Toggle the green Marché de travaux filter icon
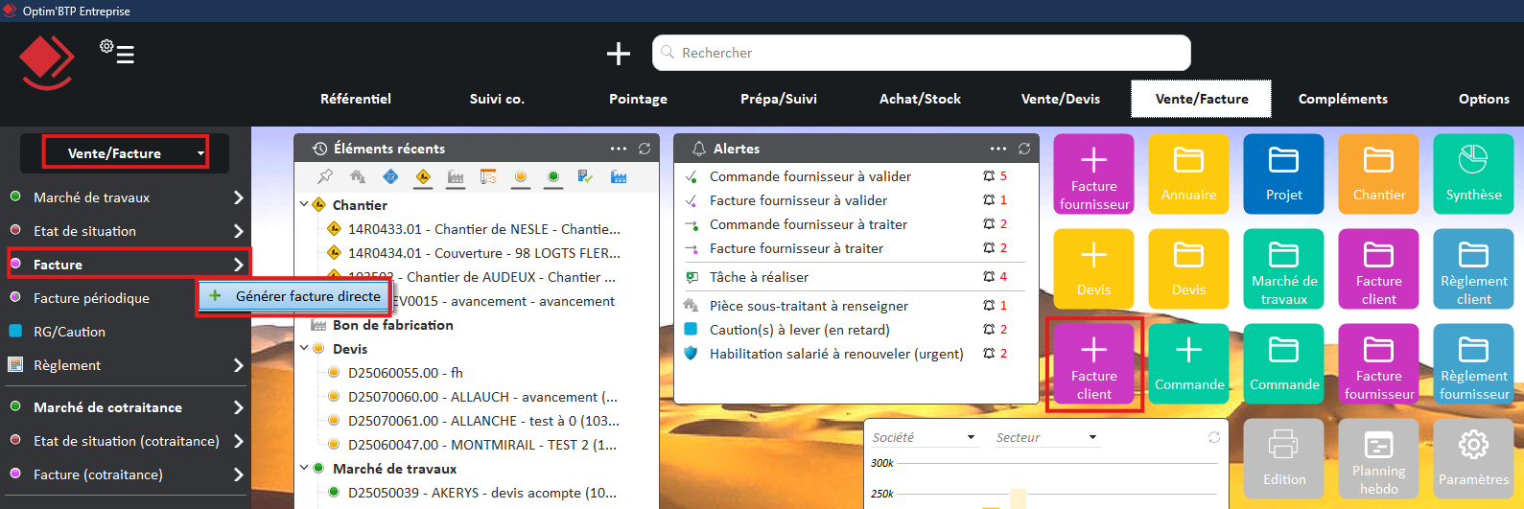This screenshot has width=1524, height=509. [553, 176]
